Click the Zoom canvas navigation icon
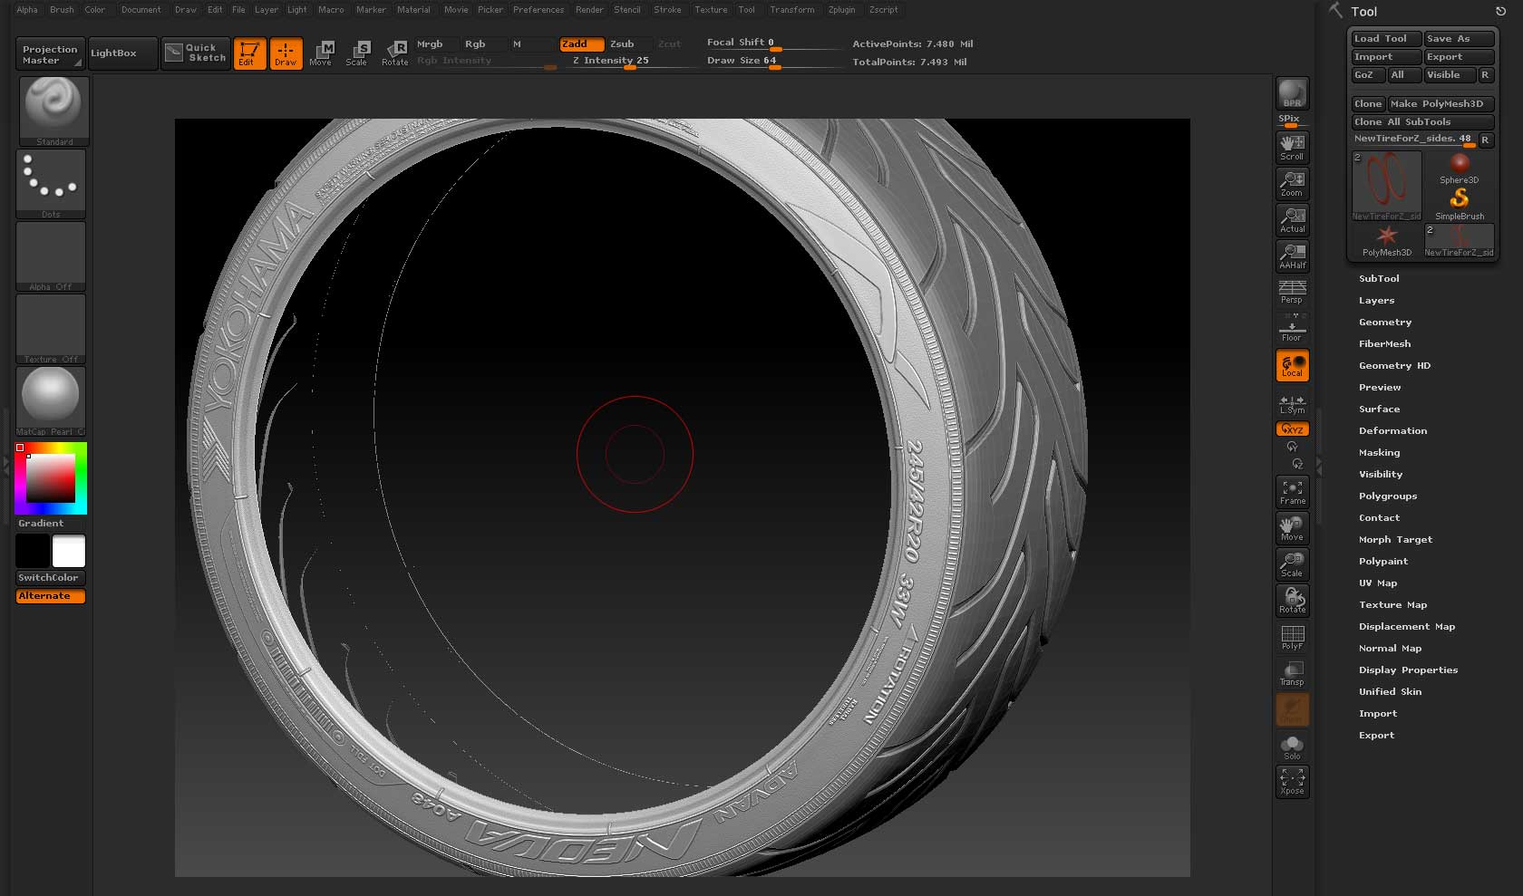This screenshot has height=896, width=1523. [1292, 183]
